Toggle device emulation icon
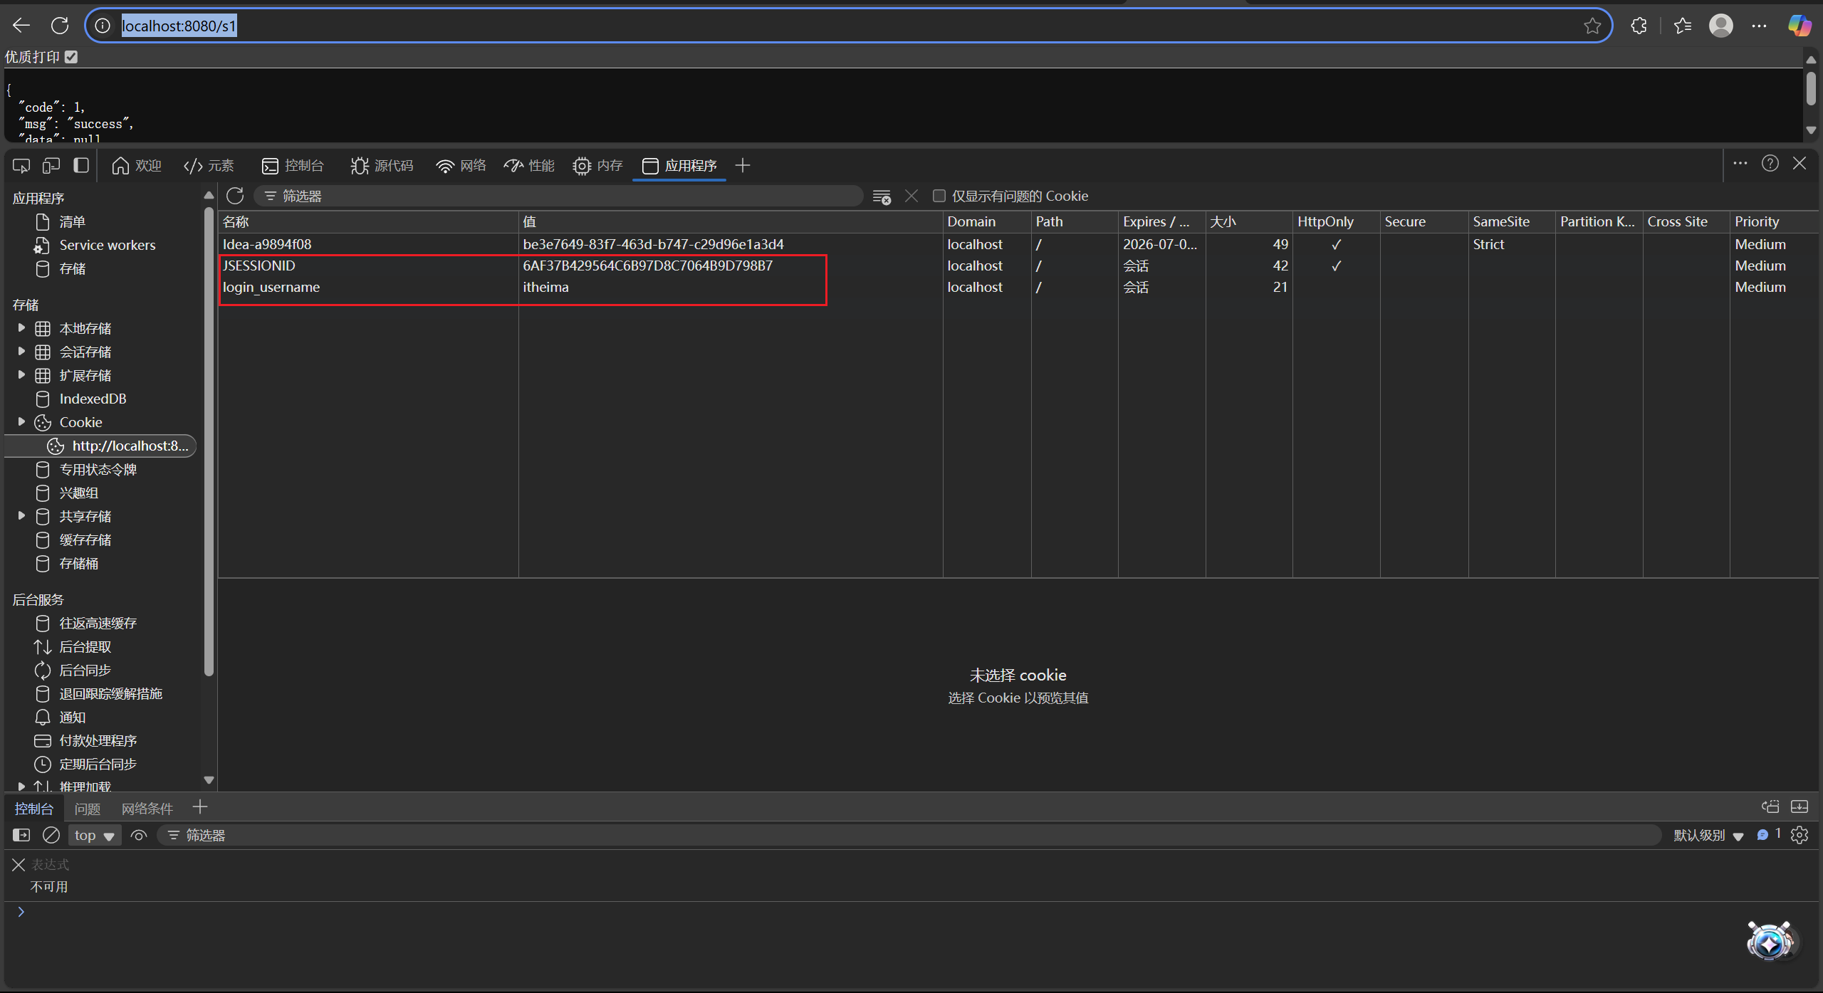 (x=51, y=166)
